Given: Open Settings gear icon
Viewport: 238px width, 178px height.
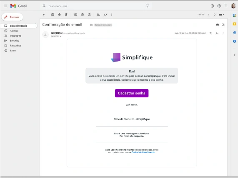Looking at the screenshot, I should (x=219, y=6).
